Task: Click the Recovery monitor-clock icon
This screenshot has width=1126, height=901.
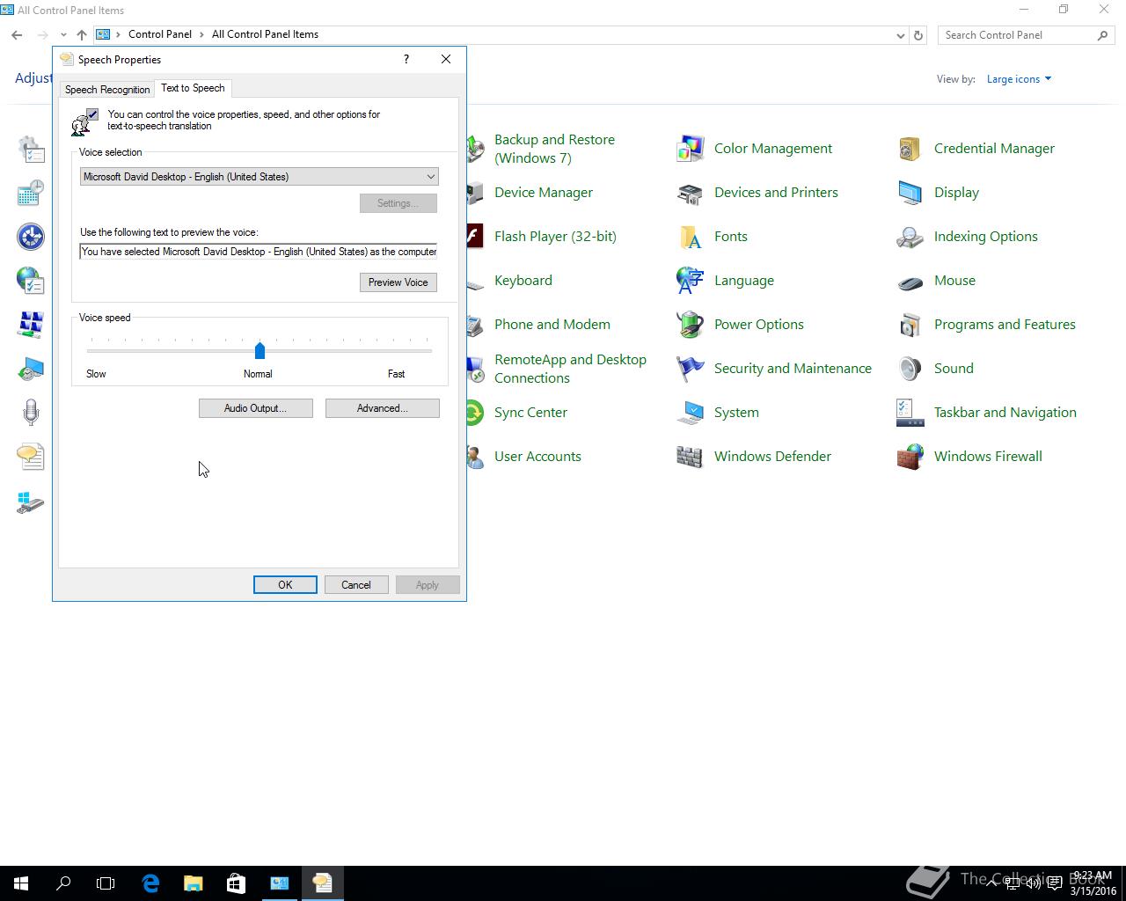Action: click(31, 369)
